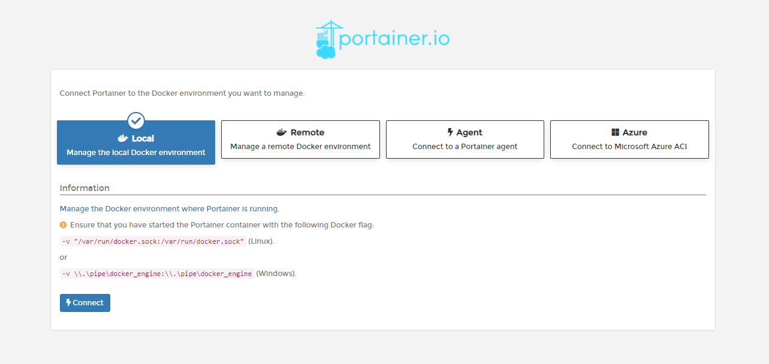The height and width of the screenshot is (364, 769).
Task: Click the 'Manage a remote Docker environment' label
Action: click(x=300, y=146)
